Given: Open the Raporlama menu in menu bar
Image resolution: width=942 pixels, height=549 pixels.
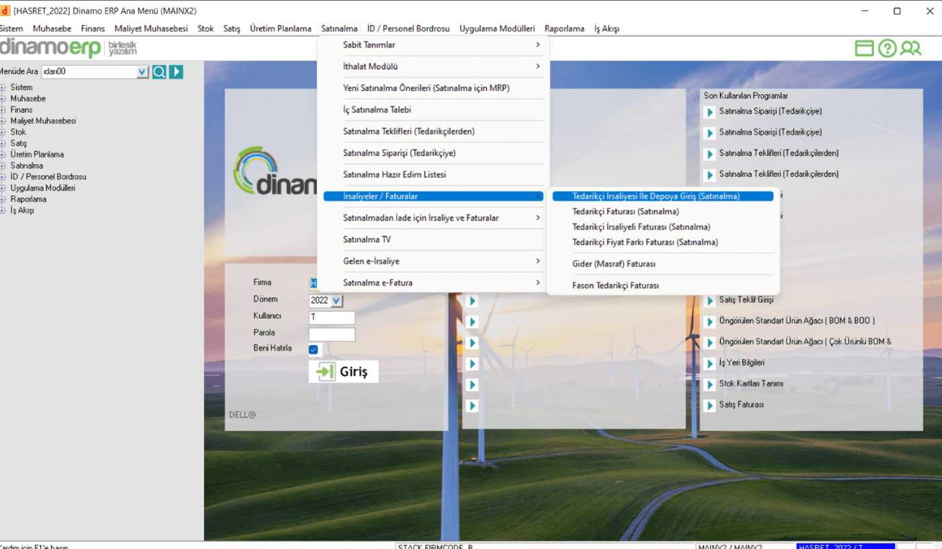Looking at the screenshot, I should pyautogui.click(x=565, y=29).
